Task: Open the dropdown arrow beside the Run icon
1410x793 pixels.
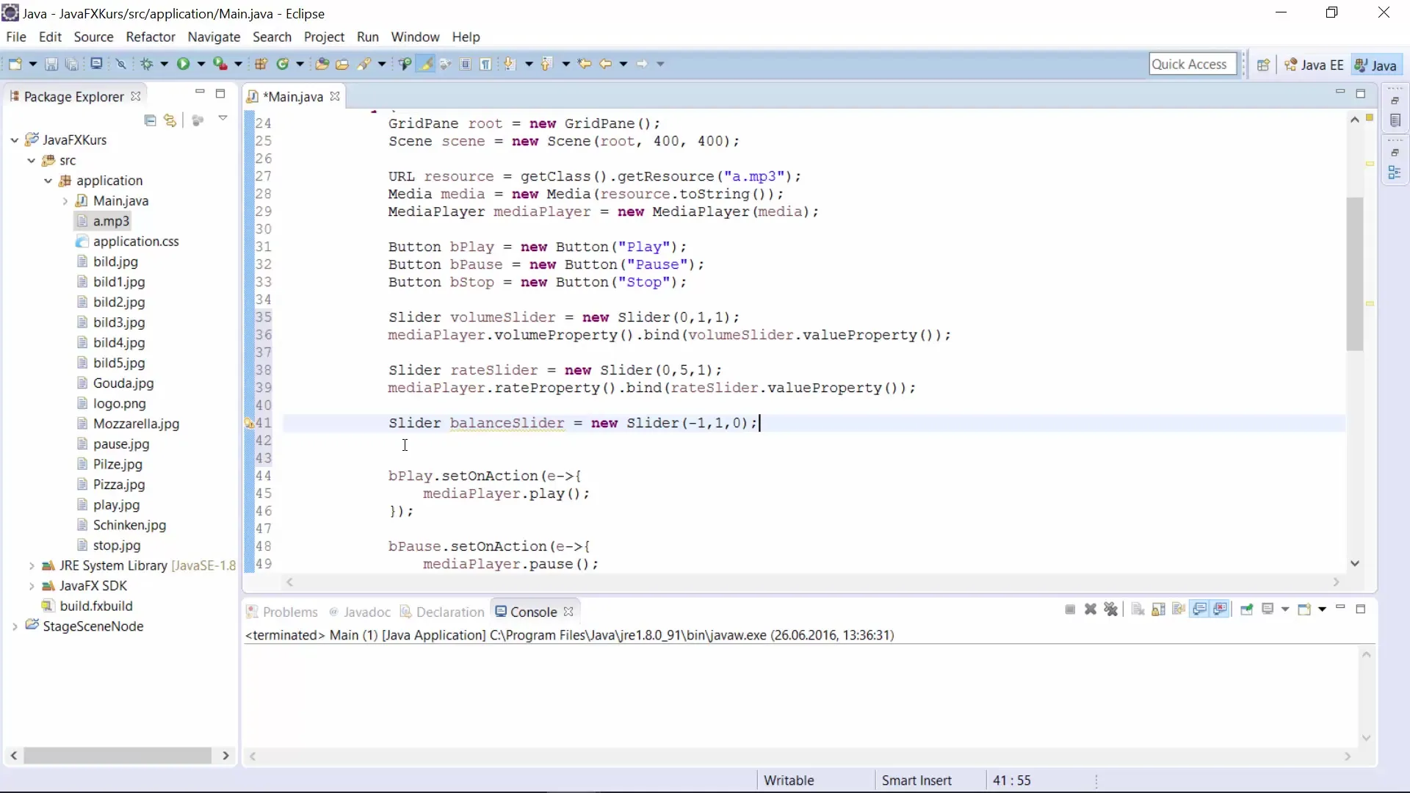Action: 200,64
